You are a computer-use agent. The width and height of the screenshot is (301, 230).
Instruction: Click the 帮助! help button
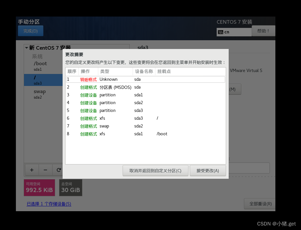point(263,31)
